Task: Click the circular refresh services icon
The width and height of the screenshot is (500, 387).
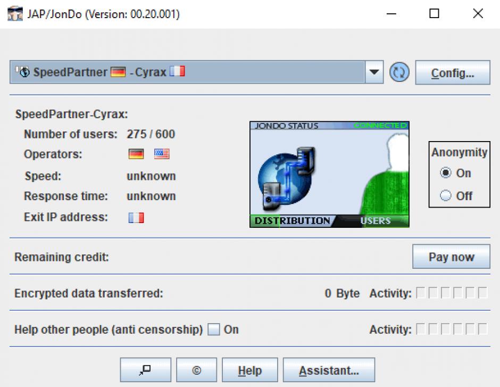Action: (x=399, y=72)
